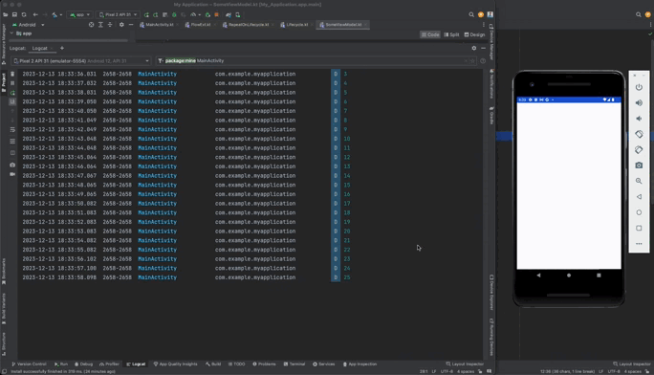Click emulator sidebar Overview square
The image size is (654, 375).
pos(639,229)
